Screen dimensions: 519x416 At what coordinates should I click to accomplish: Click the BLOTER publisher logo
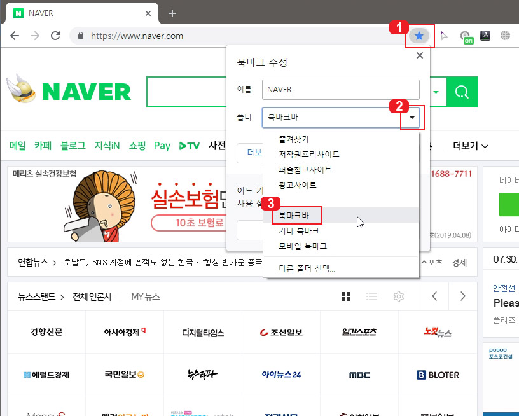438,375
